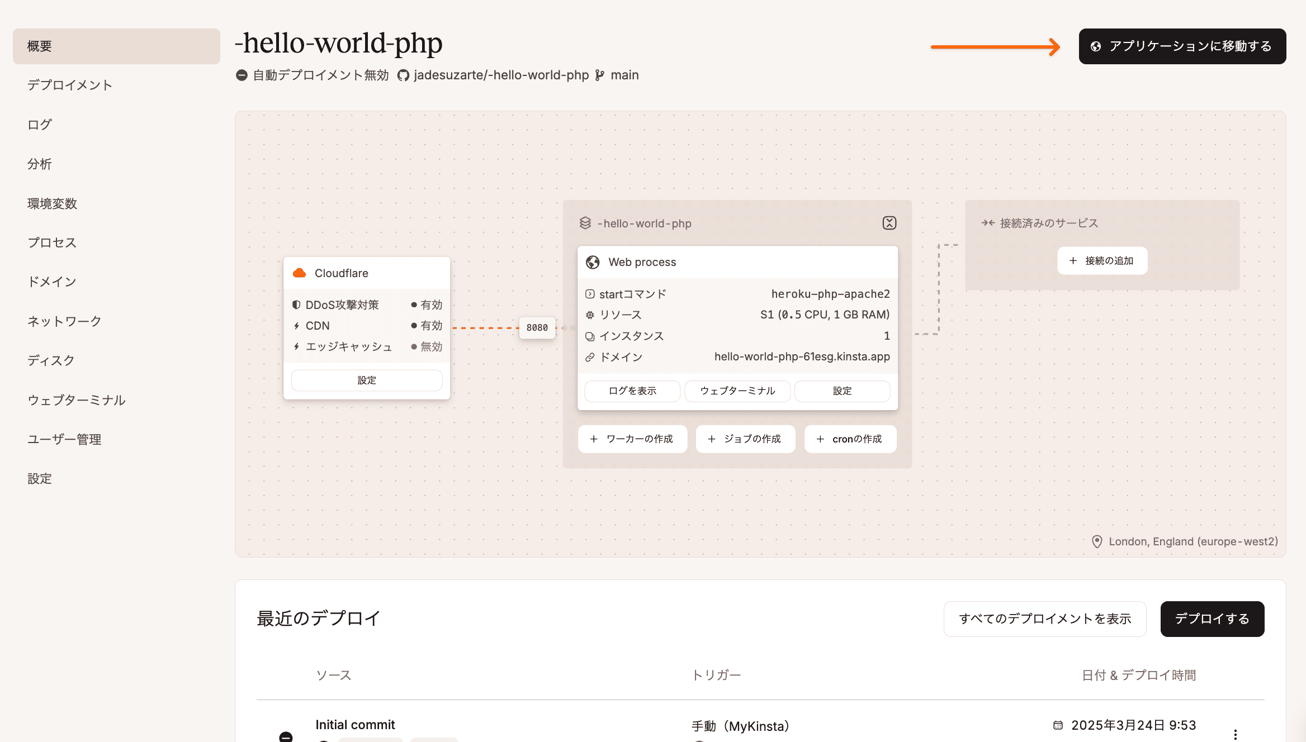Go to ログ in the sidebar
1306x742 pixels.
click(40, 125)
